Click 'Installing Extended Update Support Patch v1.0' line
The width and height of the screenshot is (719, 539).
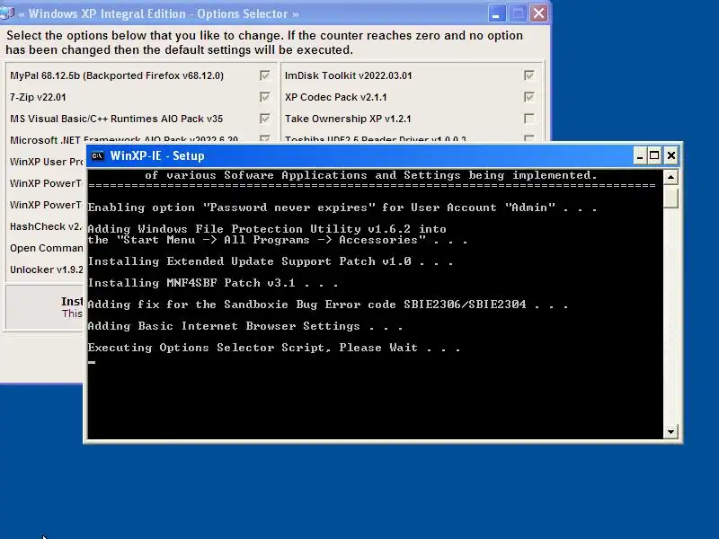coord(271,261)
